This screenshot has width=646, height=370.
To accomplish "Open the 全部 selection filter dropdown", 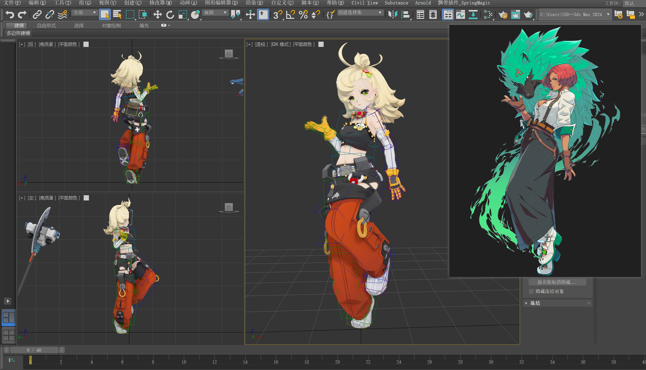I will (x=85, y=13).
